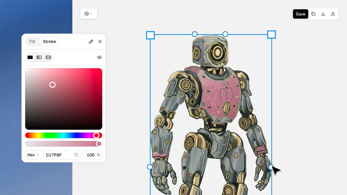
Task: Click the duplicate copy icon beside Save
Action: tap(313, 14)
